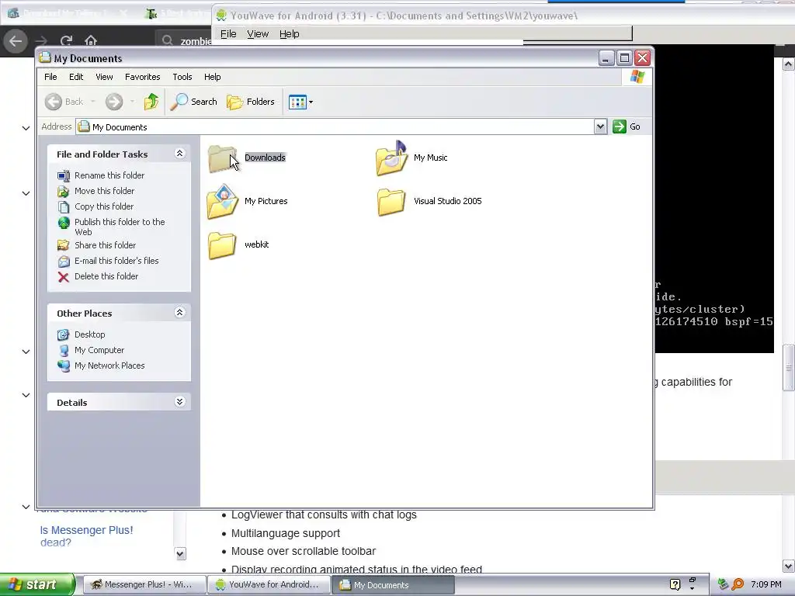Click the browser home icon

pyautogui.click(x=91, y=41)
